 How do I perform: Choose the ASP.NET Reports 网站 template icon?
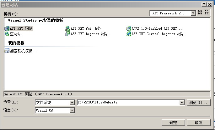[x=68, y=34]
